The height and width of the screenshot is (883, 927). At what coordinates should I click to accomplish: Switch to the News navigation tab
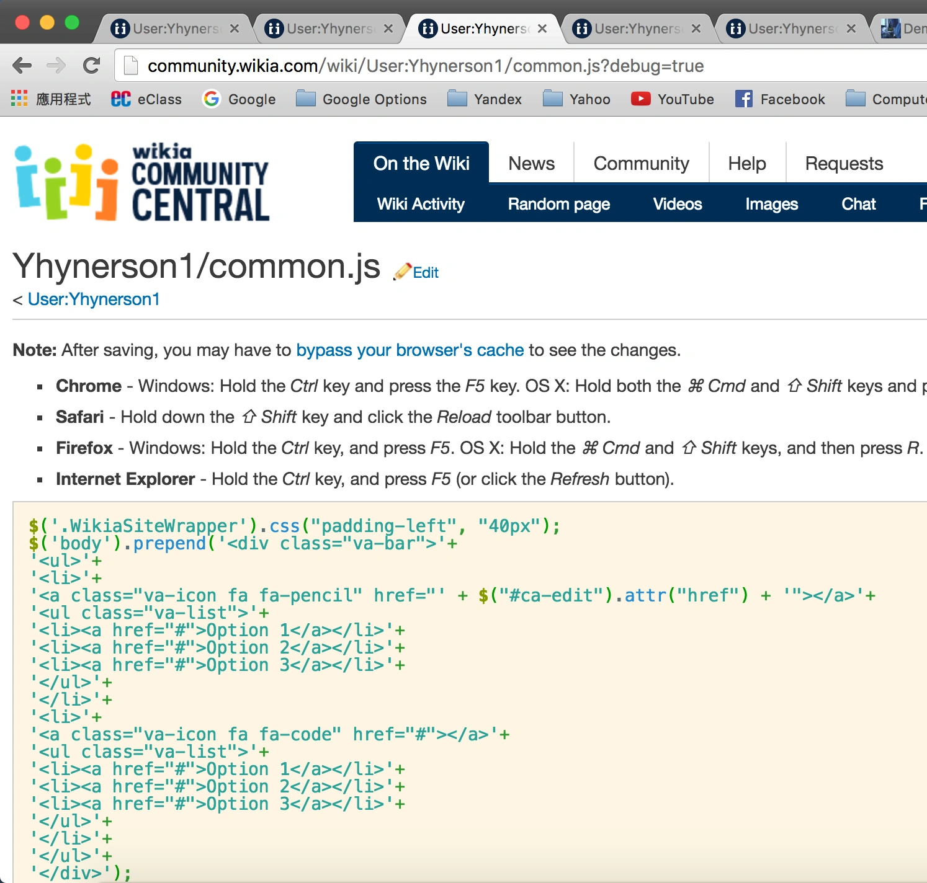coord(531,164)
